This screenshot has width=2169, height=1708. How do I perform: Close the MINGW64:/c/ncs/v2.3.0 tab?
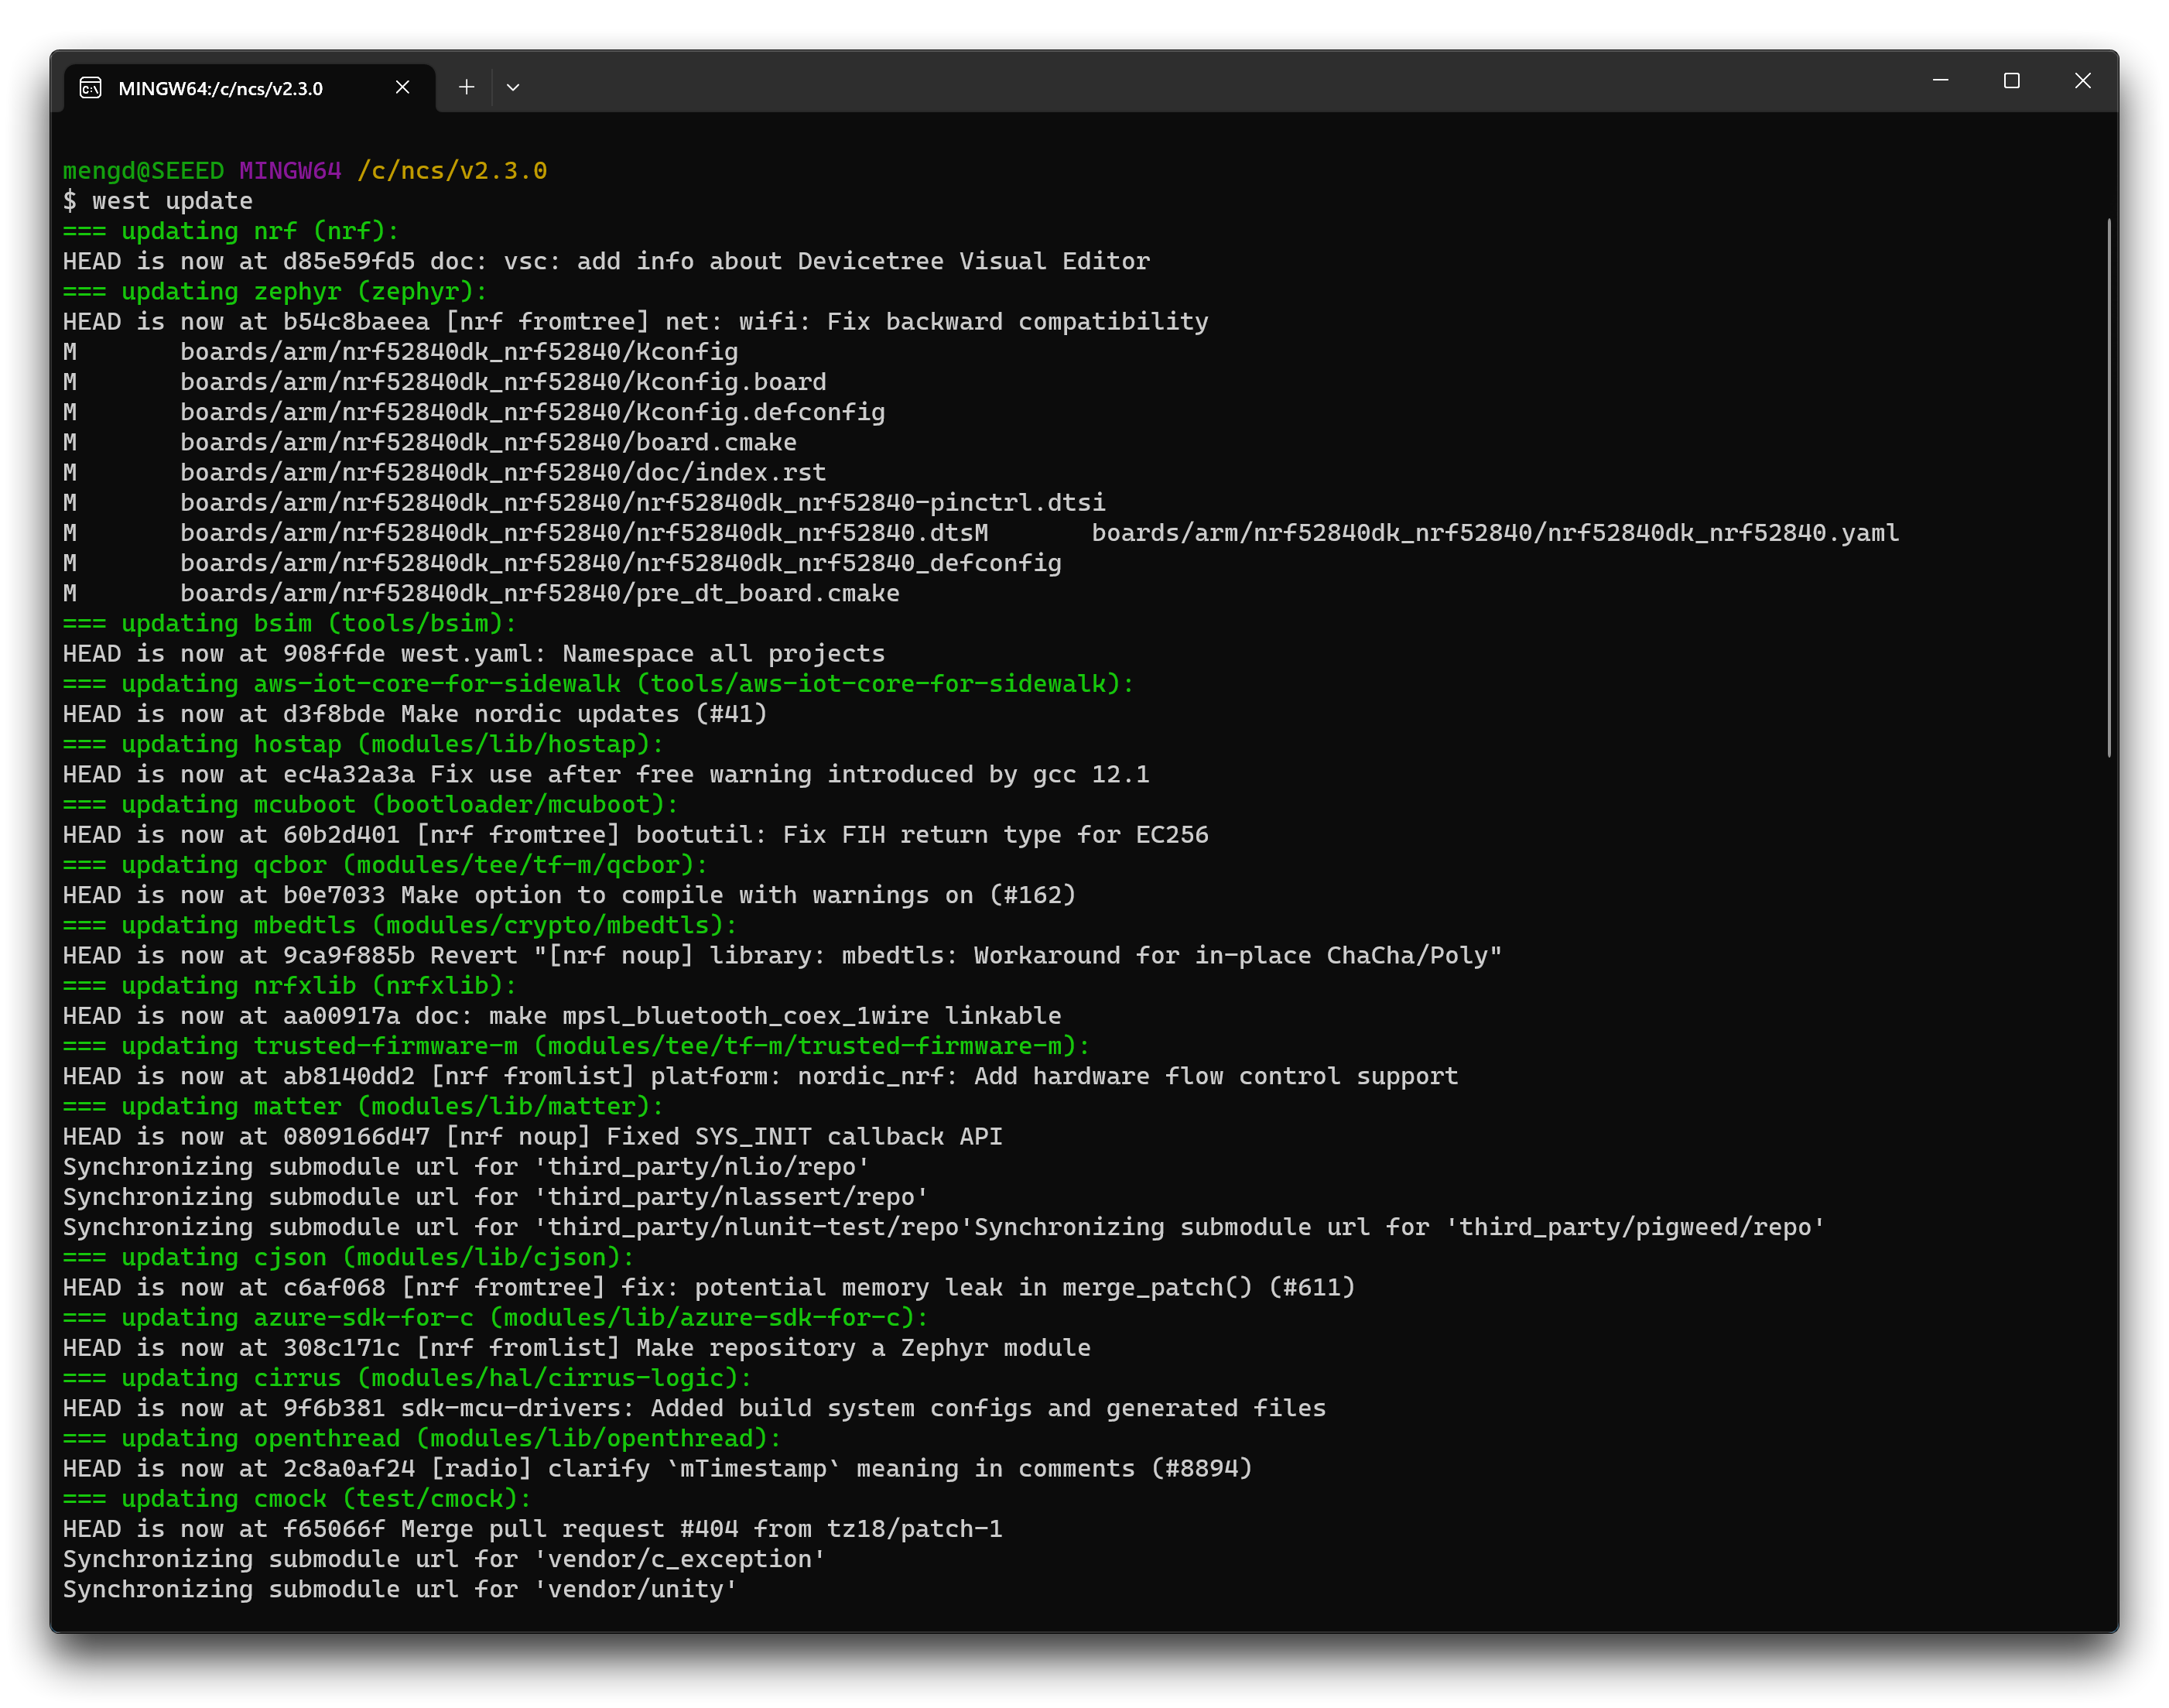[402, 87]
